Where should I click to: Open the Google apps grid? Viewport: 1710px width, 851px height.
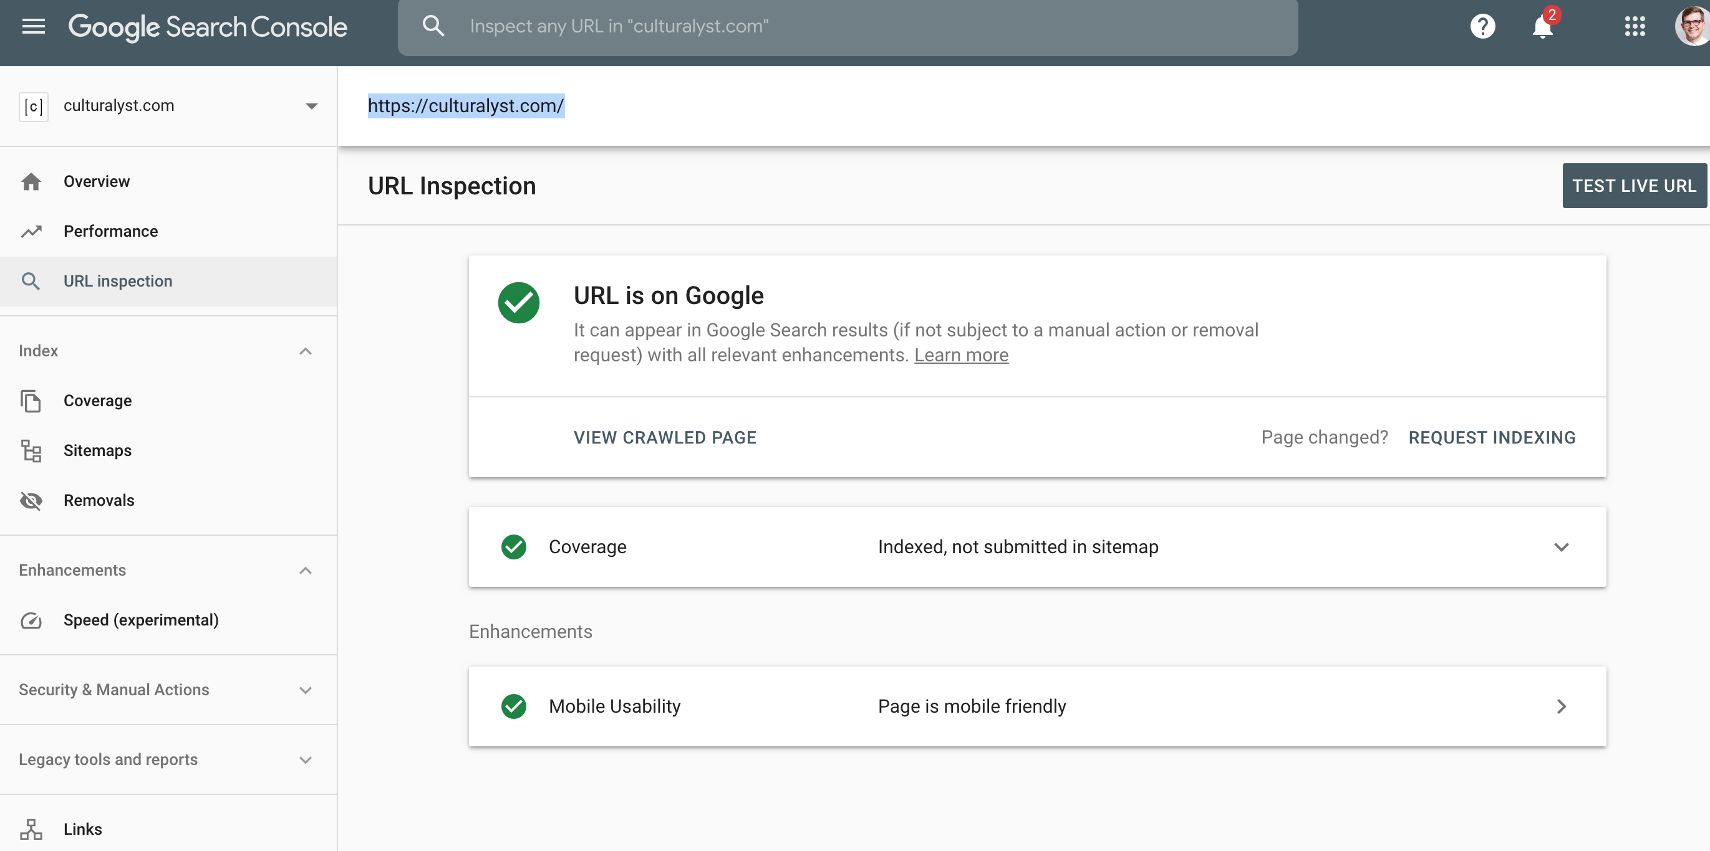pos(1635,27)
